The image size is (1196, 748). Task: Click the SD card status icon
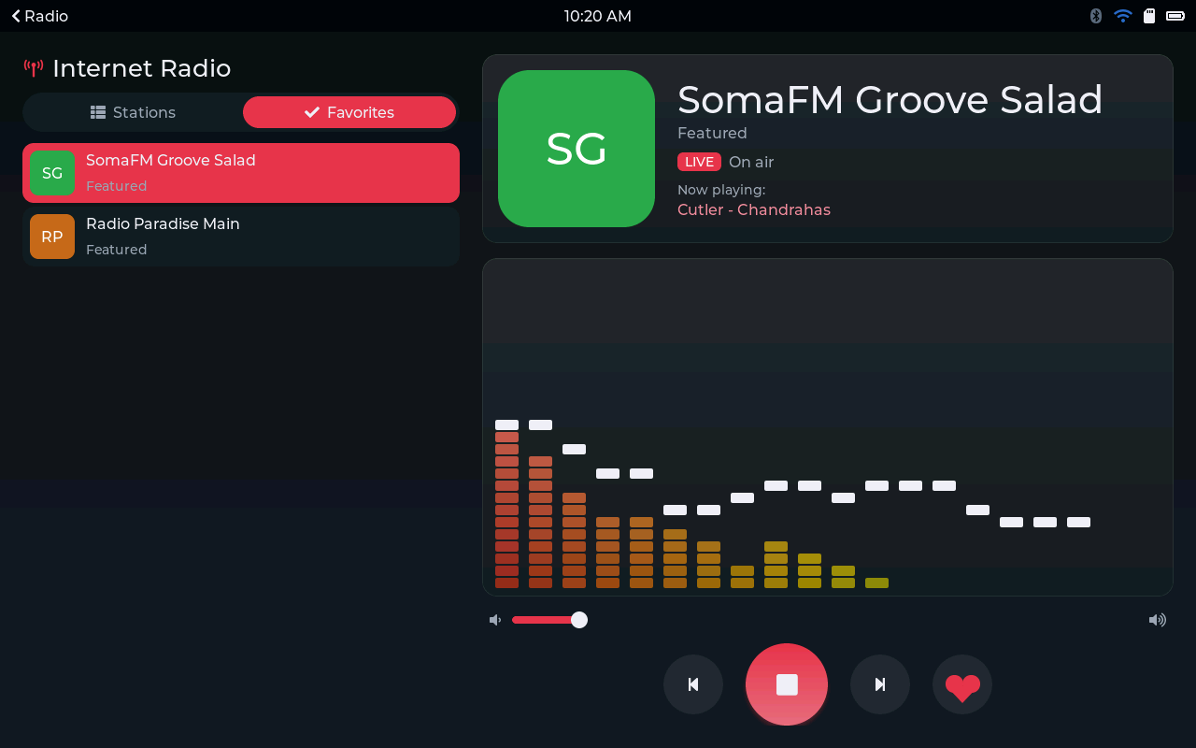point(1149,16)
